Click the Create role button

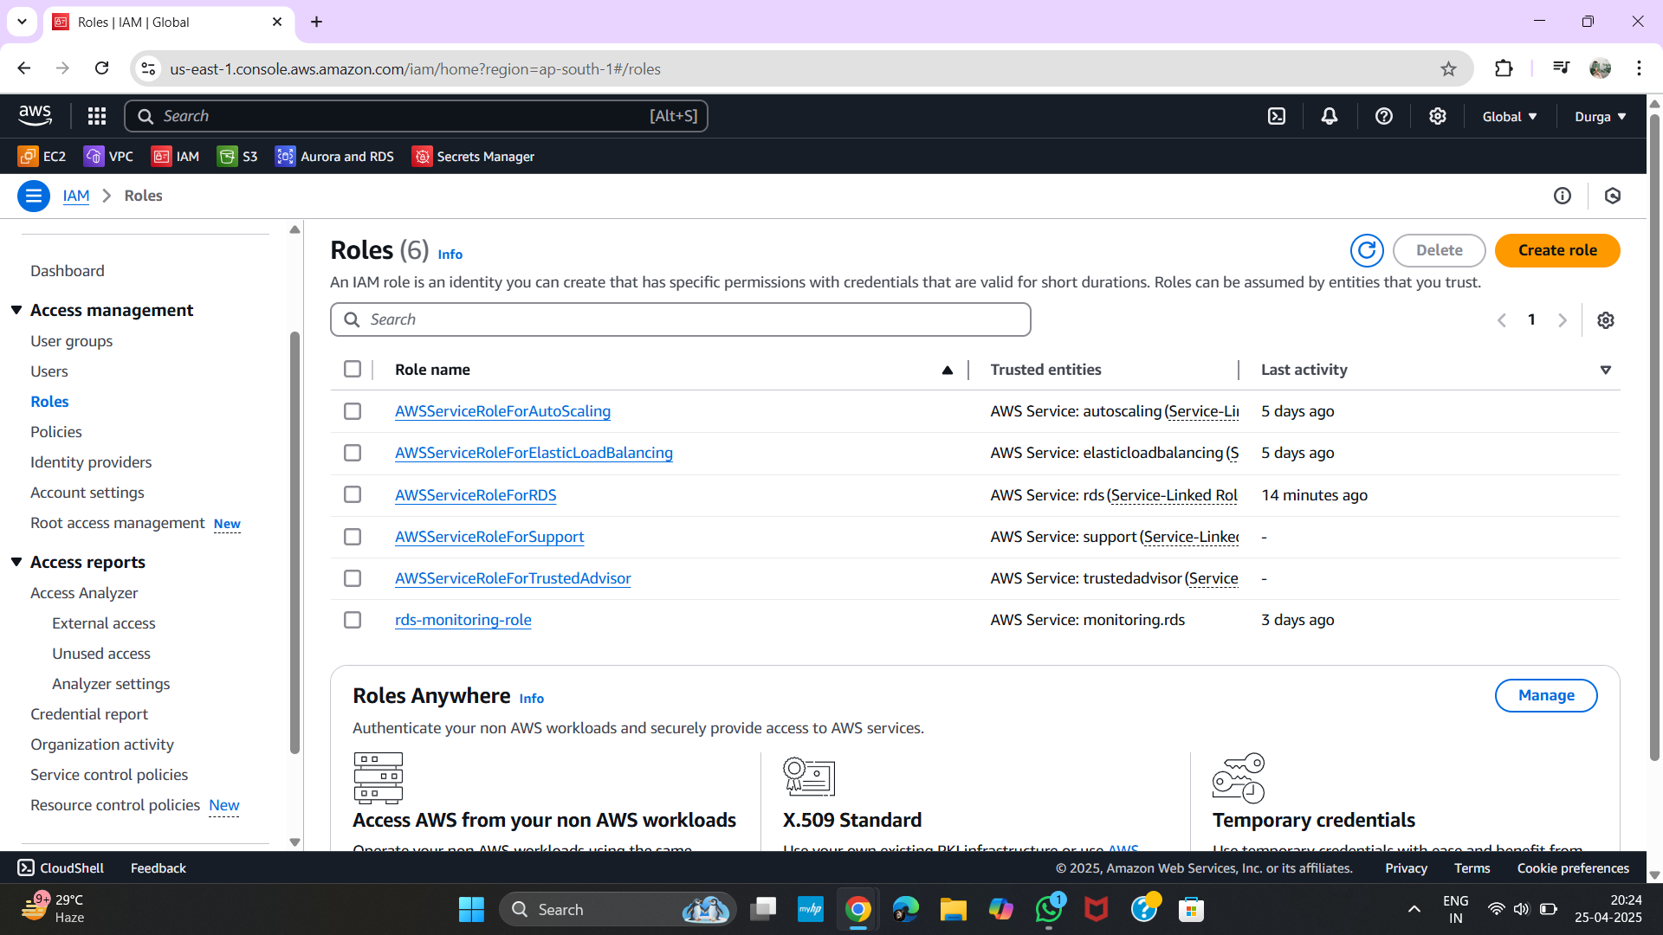pyautogui.click(x=1557, y=250)
